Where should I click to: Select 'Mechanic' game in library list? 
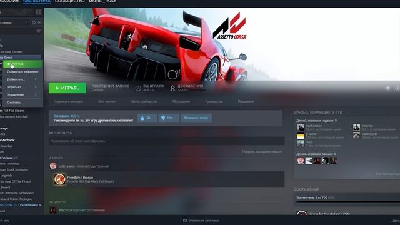point(7,140)
